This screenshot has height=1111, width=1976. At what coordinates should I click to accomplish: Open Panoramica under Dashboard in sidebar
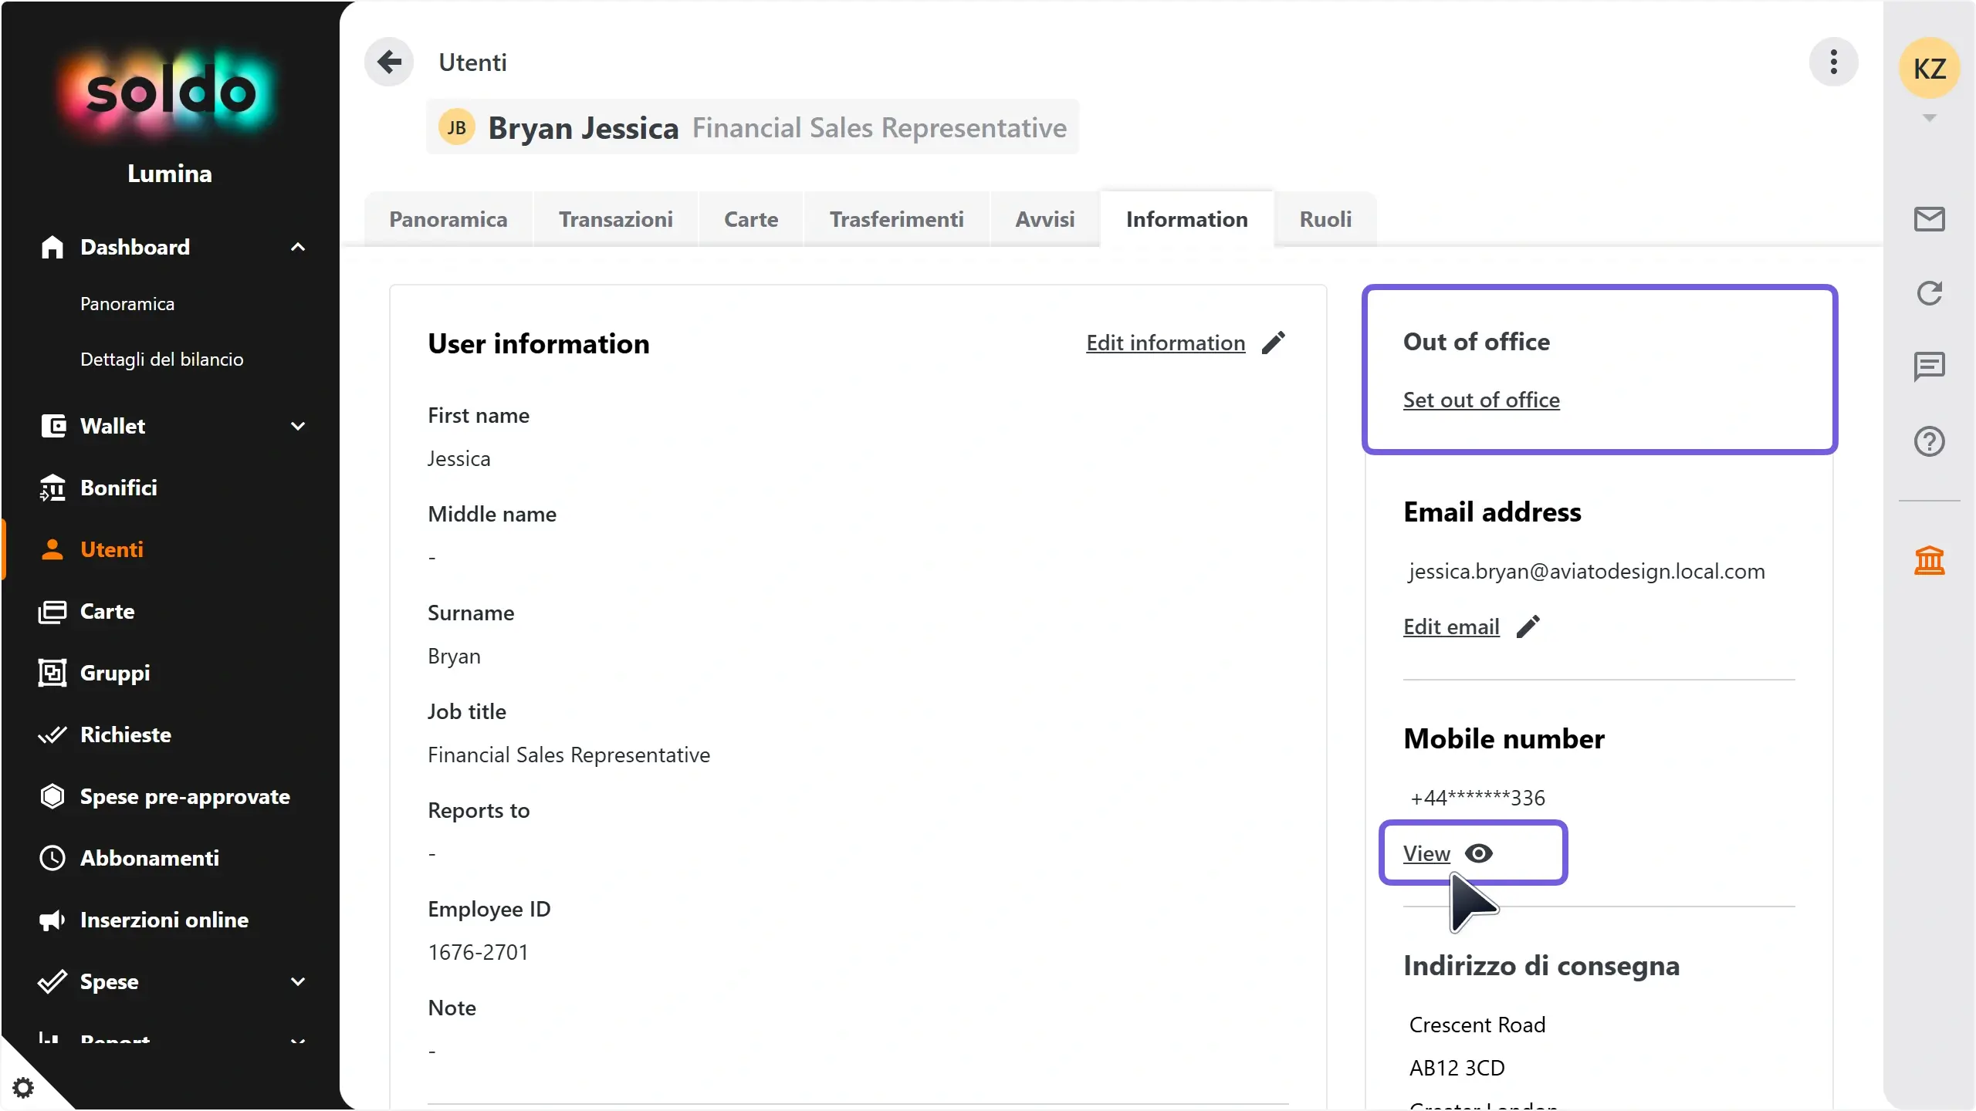tap(127, 304)
